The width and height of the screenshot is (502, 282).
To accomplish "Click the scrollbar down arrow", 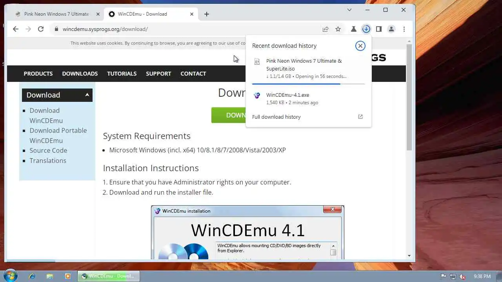I will click(409, 256).
